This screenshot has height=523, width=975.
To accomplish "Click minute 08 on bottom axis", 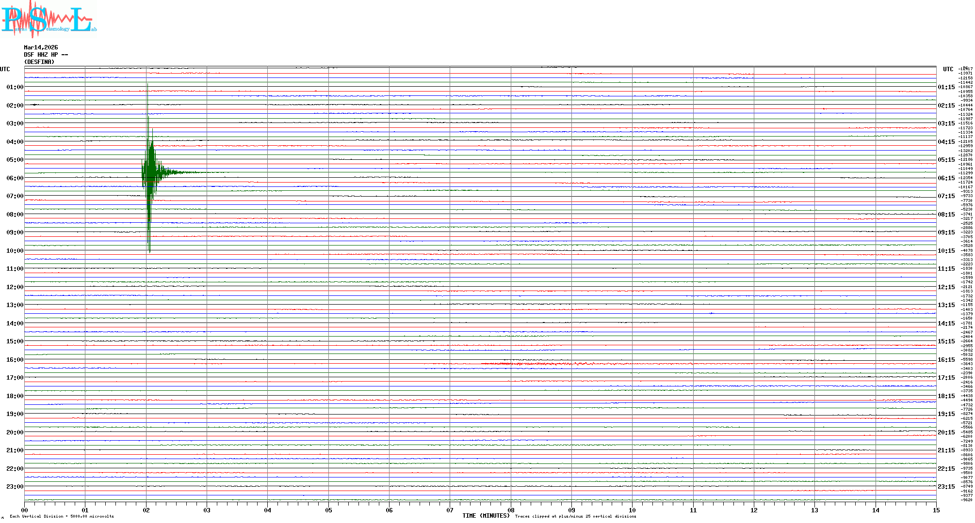I will pos(511,510).
